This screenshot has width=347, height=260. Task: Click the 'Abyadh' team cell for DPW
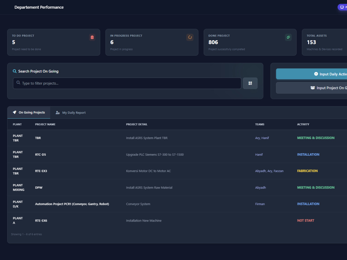pyautogui.click(x=260, y=188)
